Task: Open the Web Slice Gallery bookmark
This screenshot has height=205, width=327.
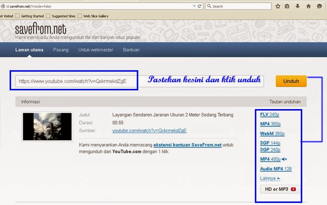Action: (93, 16)
